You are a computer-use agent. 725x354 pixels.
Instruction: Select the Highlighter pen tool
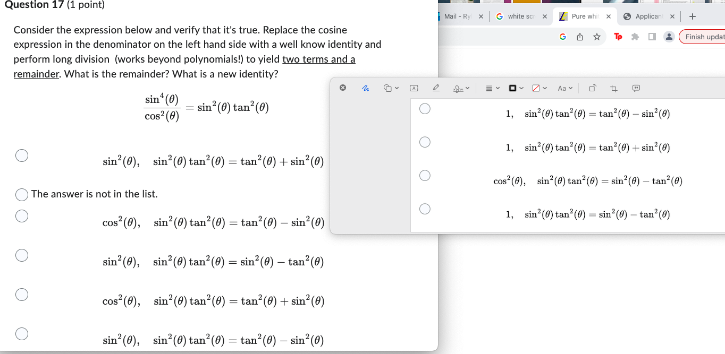(x=435, y=88)
